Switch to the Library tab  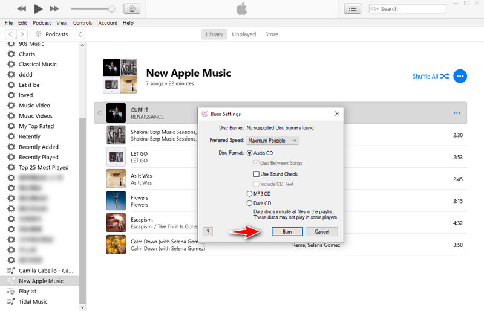point(214,34)
